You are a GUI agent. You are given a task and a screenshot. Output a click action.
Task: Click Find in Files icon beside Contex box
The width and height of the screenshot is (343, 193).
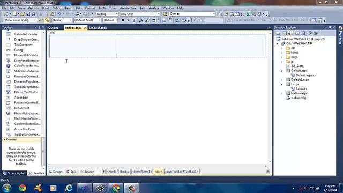coord(166,14)
